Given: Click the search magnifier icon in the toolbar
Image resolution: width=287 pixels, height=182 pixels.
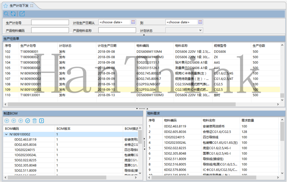Looking at the screenshot, I should pyautogui.click(x=6, y=14).
